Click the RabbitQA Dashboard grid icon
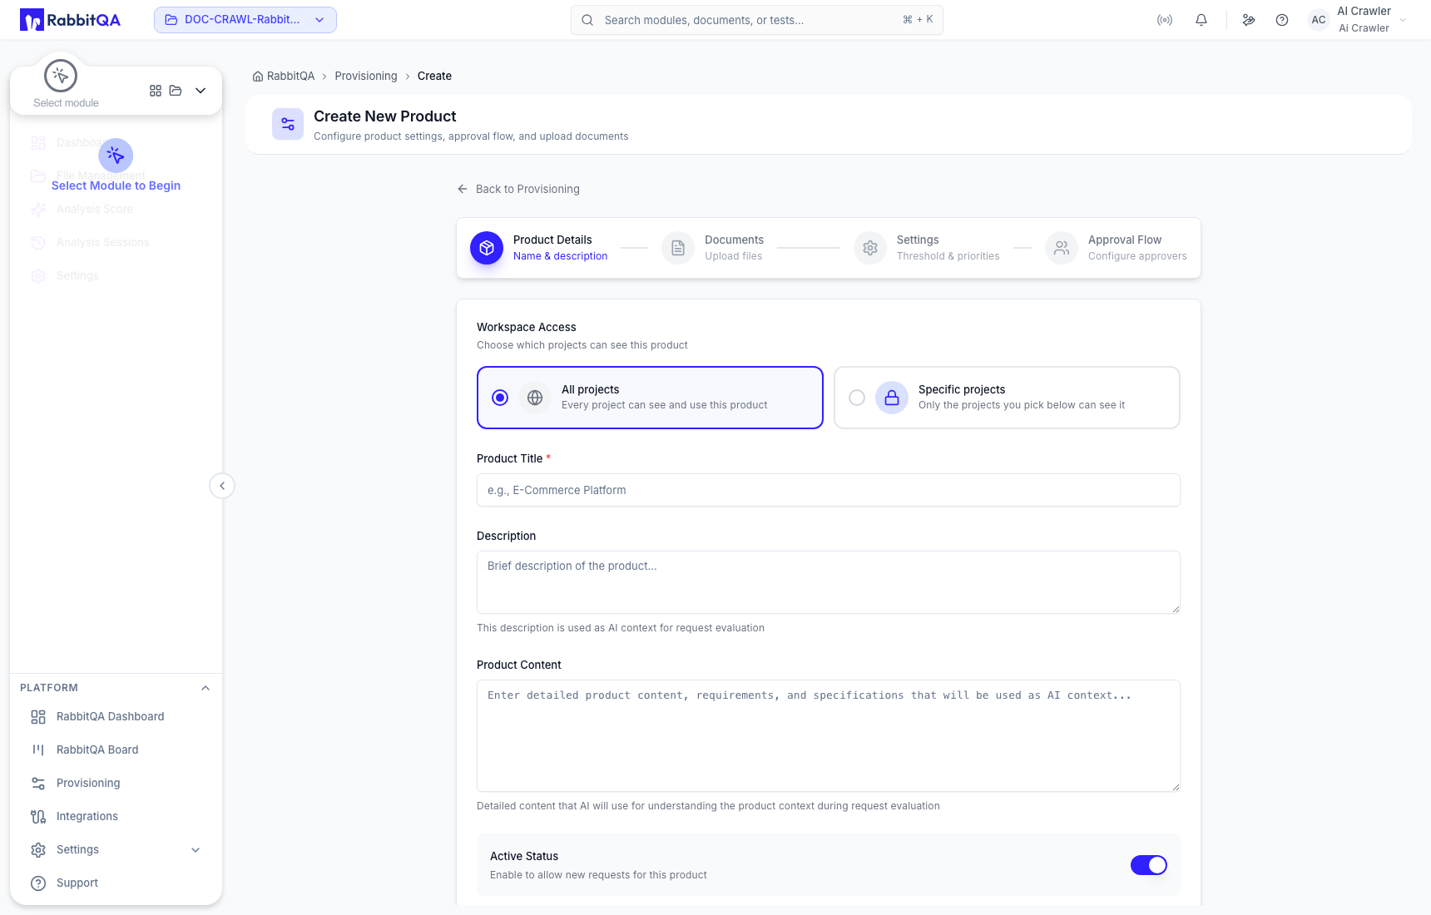The height and width of the screenshot is (915, 1431). tap(38, 717)
